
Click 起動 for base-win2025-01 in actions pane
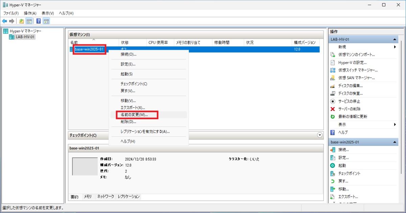tap(345, 165)
